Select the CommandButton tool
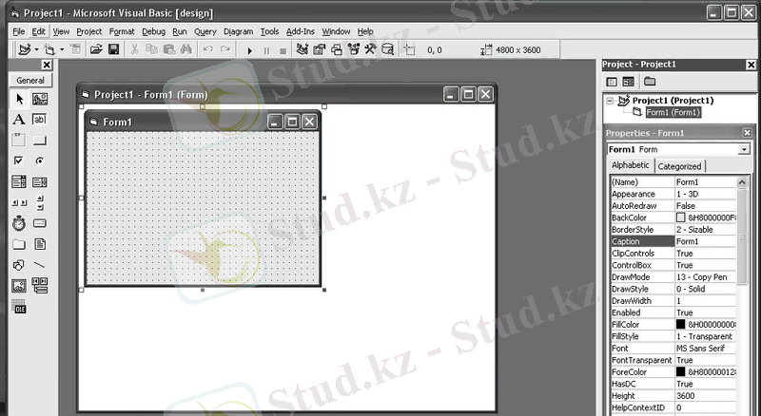 40,141
